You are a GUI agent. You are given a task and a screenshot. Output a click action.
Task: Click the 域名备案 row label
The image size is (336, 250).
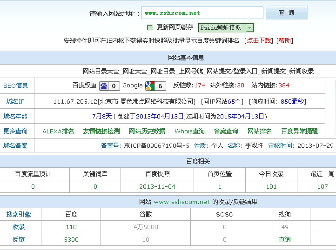point(15,145)
